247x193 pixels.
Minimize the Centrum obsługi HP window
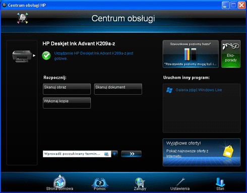coord(225,5)
